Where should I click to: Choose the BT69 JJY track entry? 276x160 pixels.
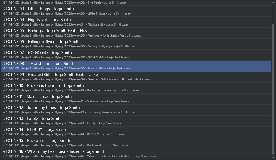[35, 130]
